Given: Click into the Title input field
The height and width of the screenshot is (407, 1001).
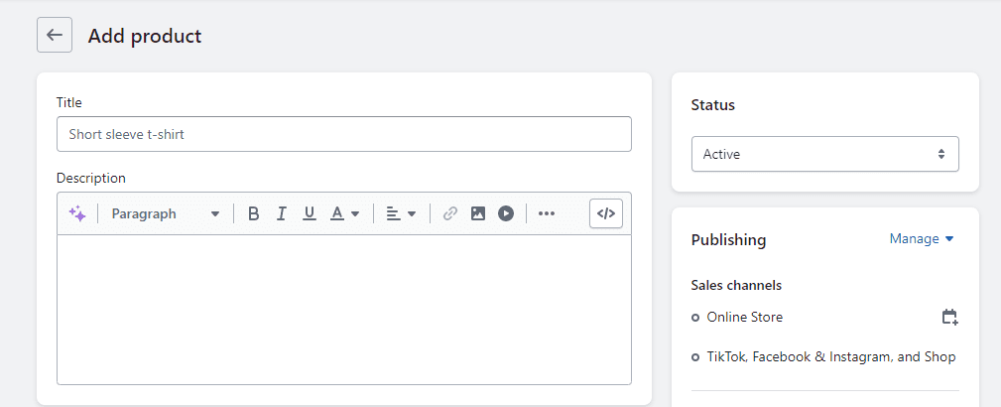Looking at the screenshot, I should (344, 134).
